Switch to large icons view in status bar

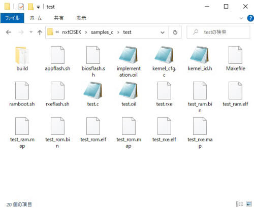click(249, 204)
